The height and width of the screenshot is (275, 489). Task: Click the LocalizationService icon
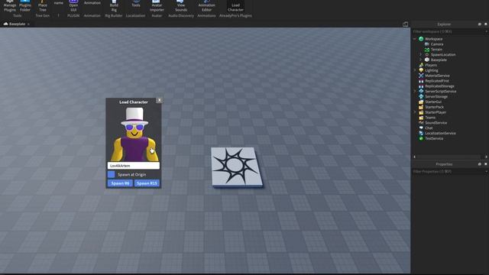(x=421, y=133)
